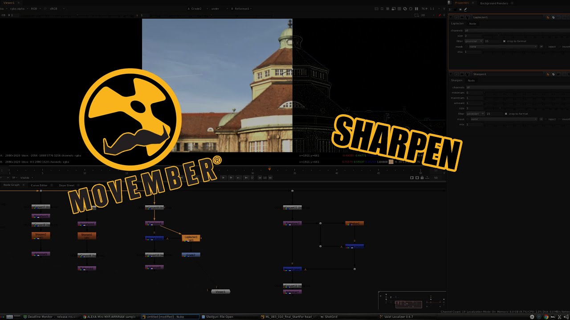This screenshot has height=320, width=570.
Task: Open Deadline Monitor taskbar window
Action: click(x=52, y=317)
